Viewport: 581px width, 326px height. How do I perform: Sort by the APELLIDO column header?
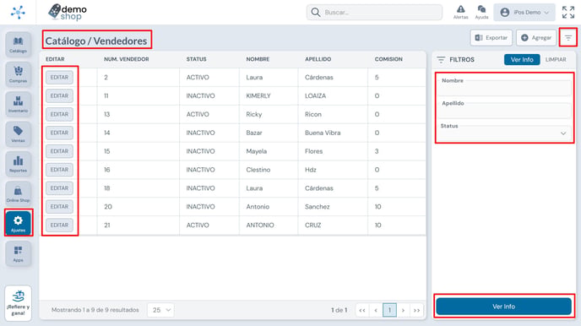point(318,59)
